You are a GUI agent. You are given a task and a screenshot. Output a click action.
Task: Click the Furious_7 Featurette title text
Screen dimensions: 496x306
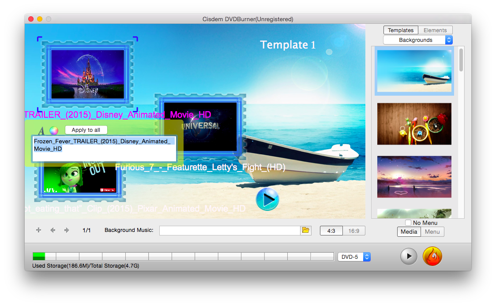(200, 167)
